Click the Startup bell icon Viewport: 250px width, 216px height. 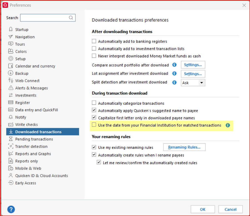[x=11, y=30]
